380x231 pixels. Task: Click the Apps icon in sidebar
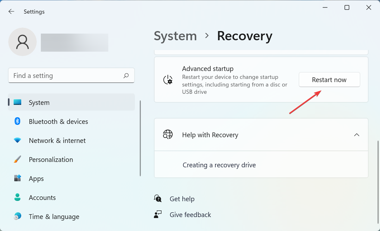click(17, 178)
